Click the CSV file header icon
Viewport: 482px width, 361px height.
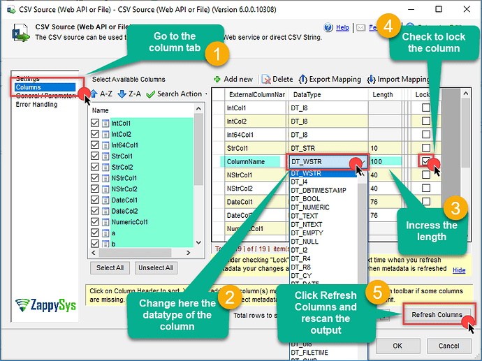(20, 33)
